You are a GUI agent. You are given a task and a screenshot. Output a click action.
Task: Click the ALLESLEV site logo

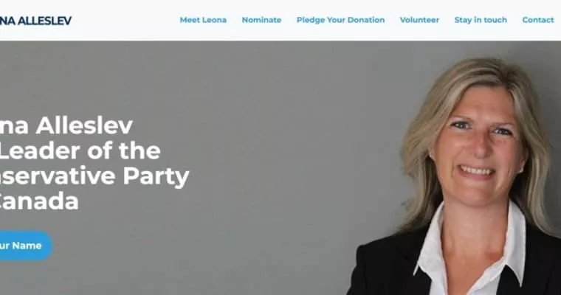[35, 21]
